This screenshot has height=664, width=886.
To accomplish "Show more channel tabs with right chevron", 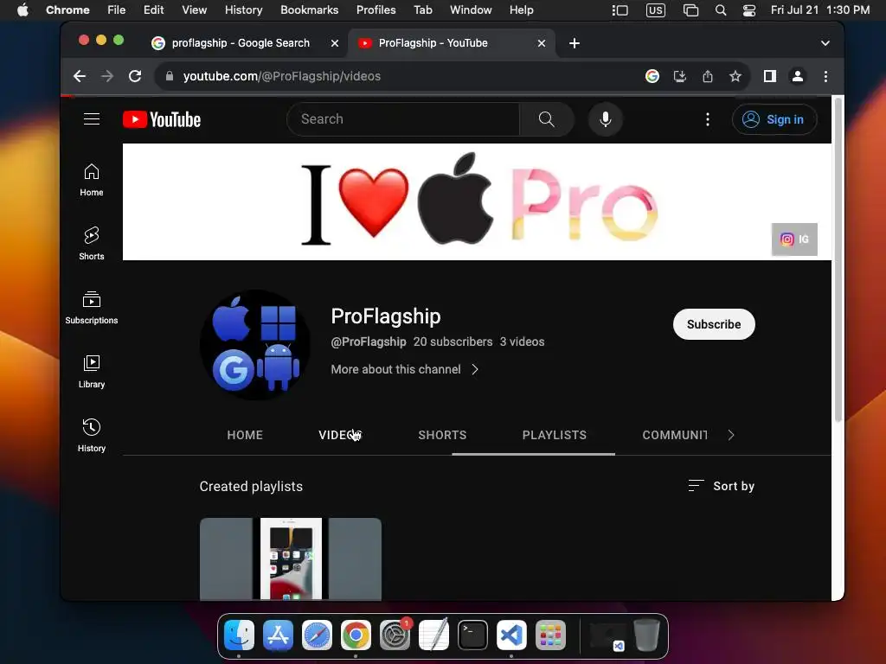I will (730, 435).
